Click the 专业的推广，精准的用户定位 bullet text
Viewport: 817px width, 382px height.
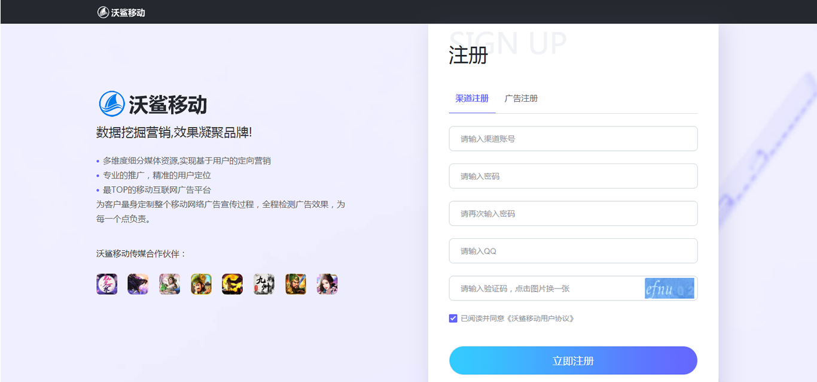coord(157,175)
